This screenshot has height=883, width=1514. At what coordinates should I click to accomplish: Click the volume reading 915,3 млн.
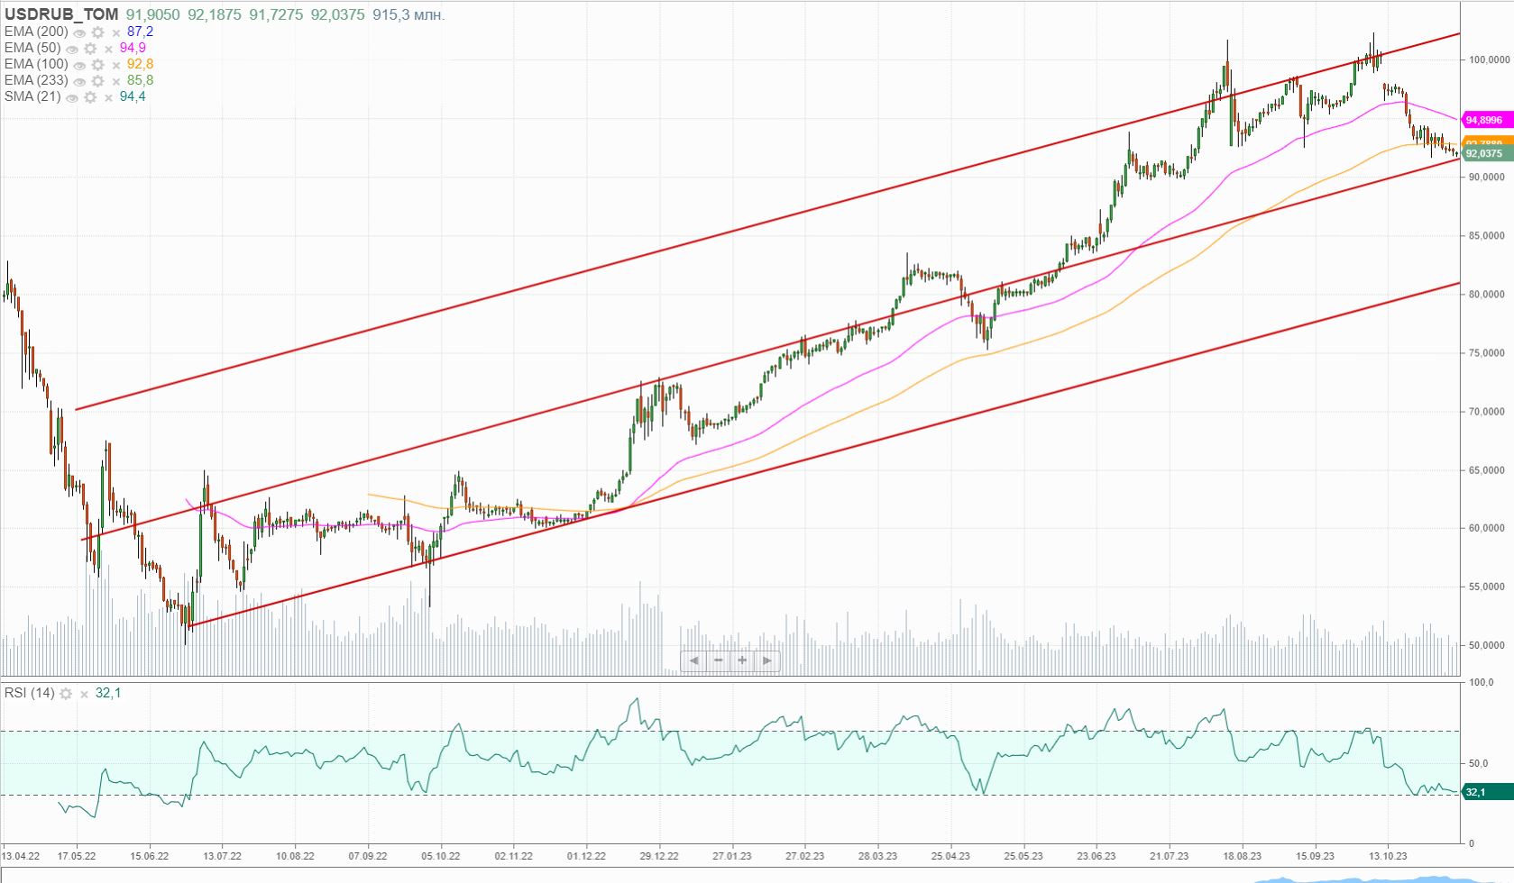click(408, 15)
